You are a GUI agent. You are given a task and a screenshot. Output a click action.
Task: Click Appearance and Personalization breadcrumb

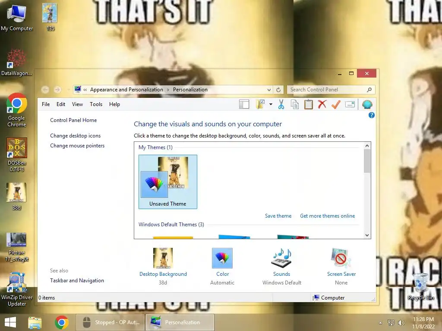coord(126,90)
